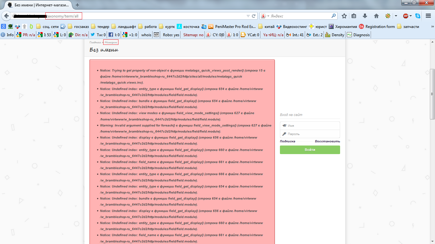
Task: Open the госзаказ bookmarks folder
Action: (x=78, y=27)
